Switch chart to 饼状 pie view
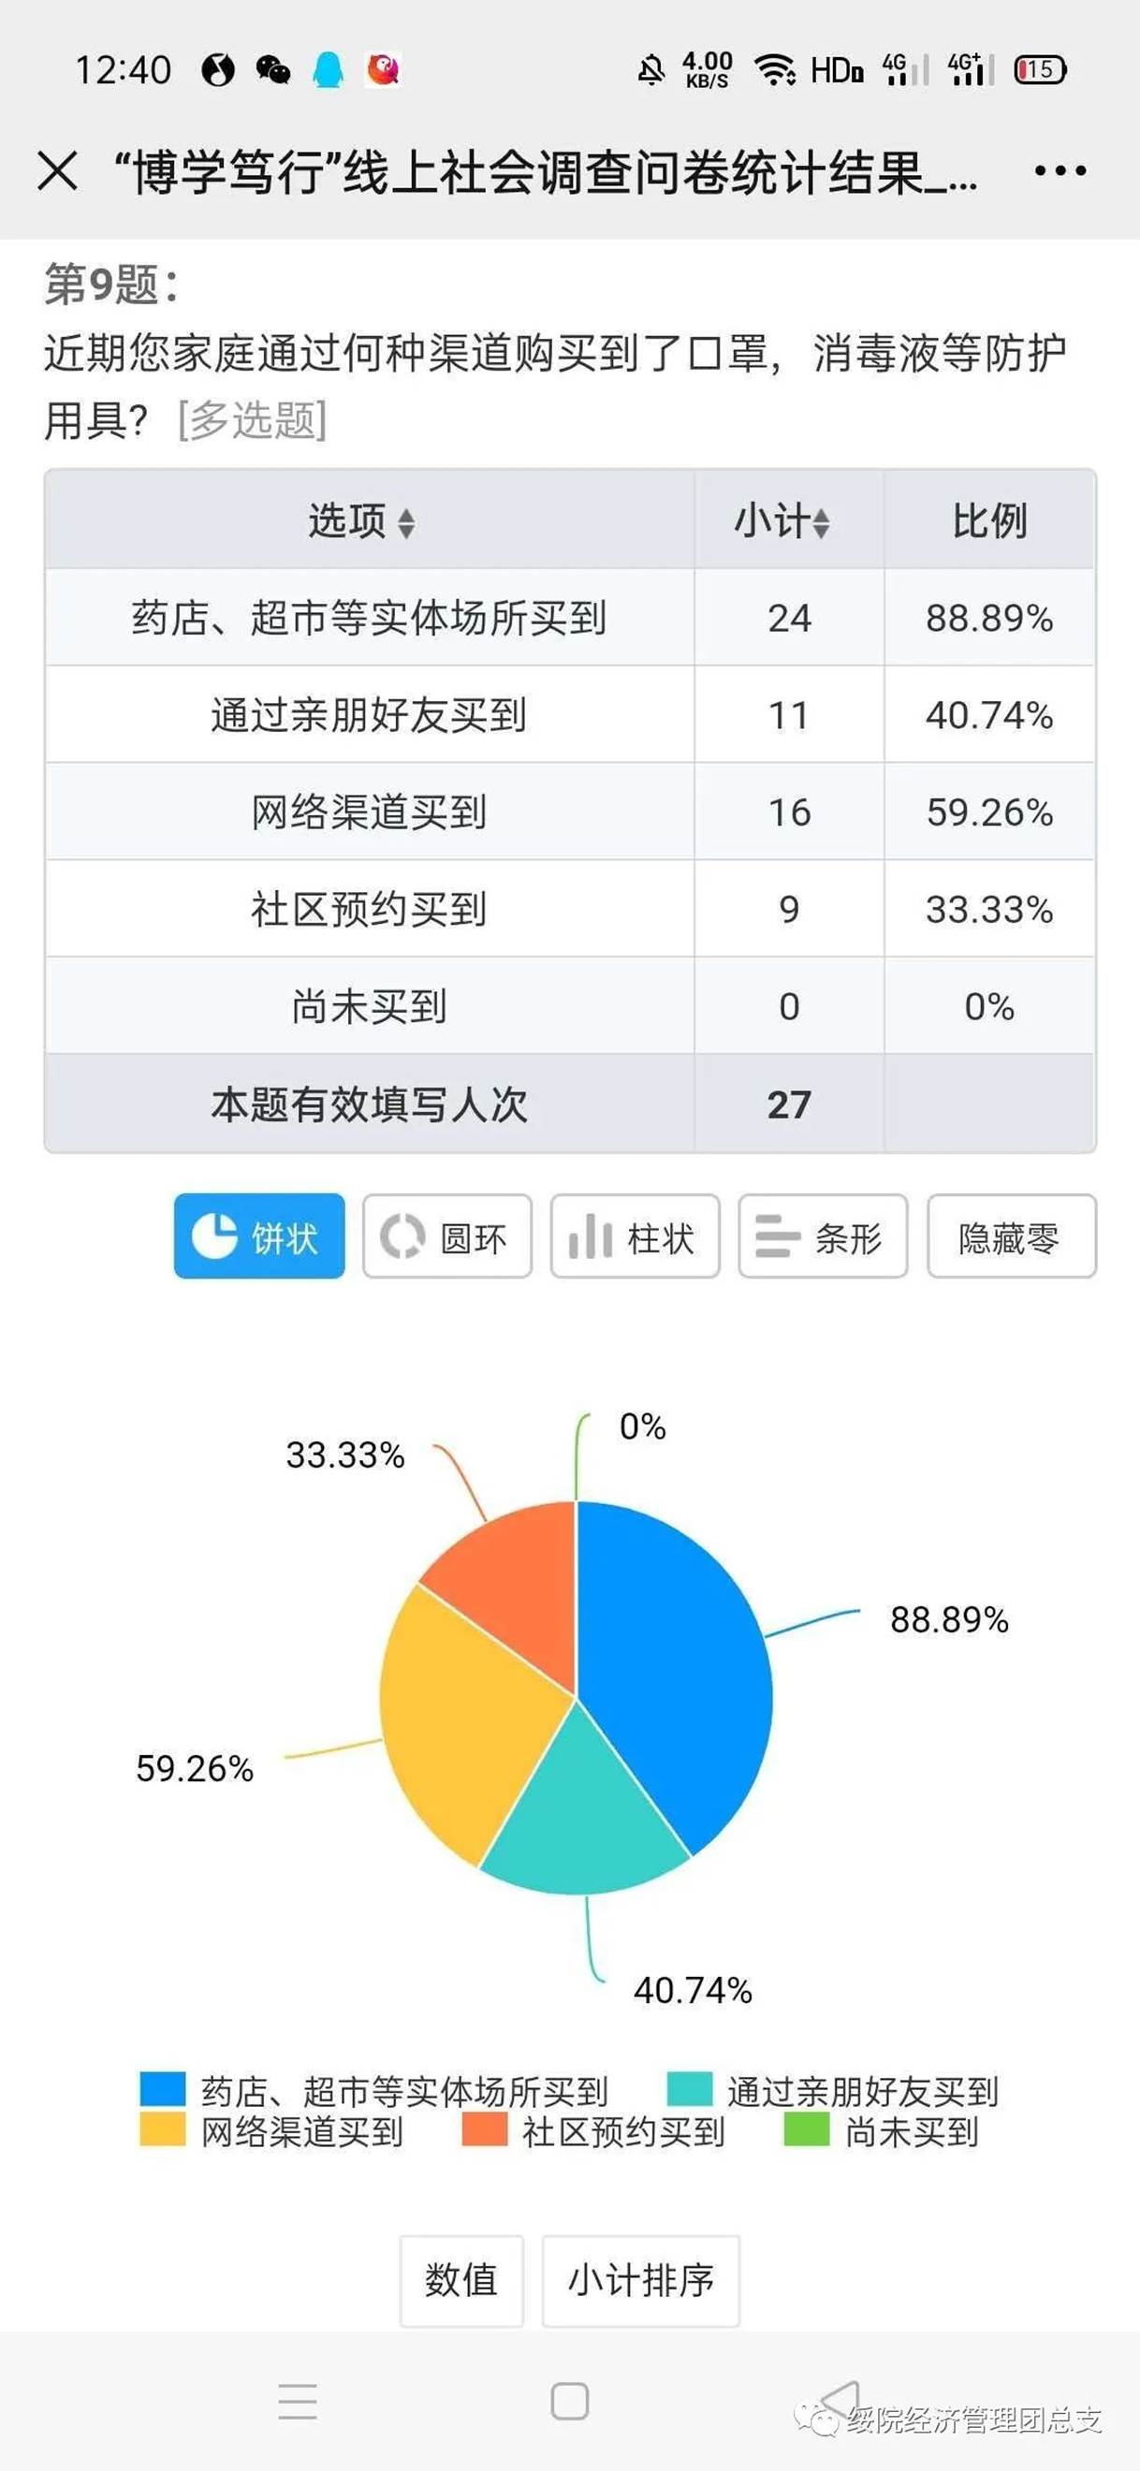The image size is (1140, 2471). tap(259, 1236)
